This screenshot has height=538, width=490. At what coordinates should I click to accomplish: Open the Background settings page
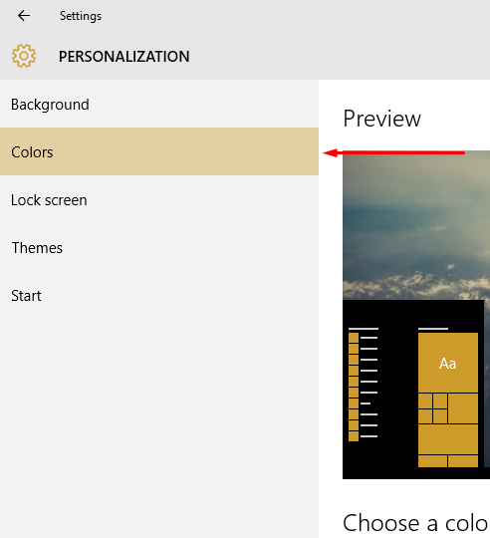[x=159, y=104]
